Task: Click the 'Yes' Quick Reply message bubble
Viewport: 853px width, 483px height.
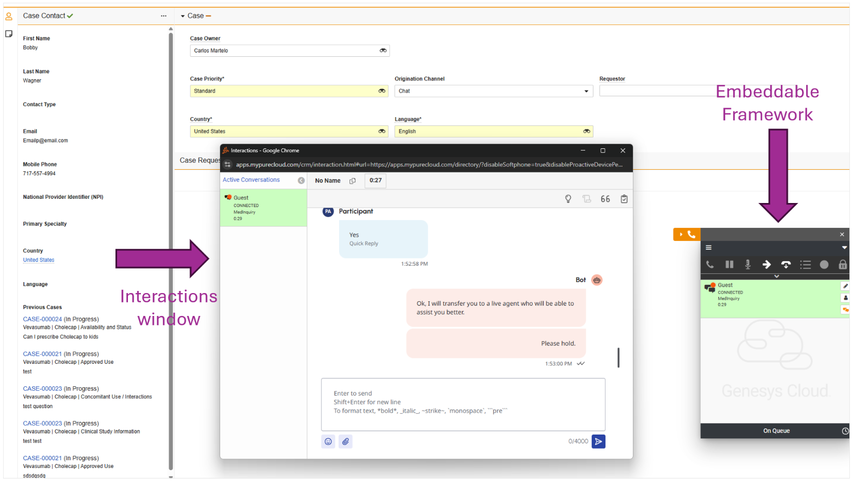Action: click(383, 239)
